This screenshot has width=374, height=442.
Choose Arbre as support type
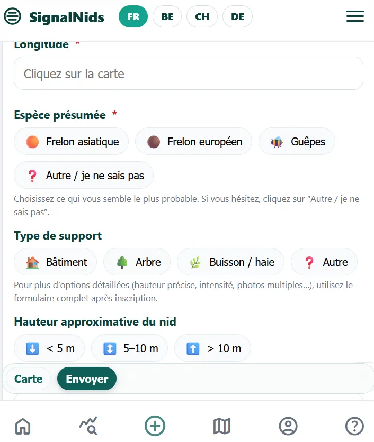click(x=137, y=262)
